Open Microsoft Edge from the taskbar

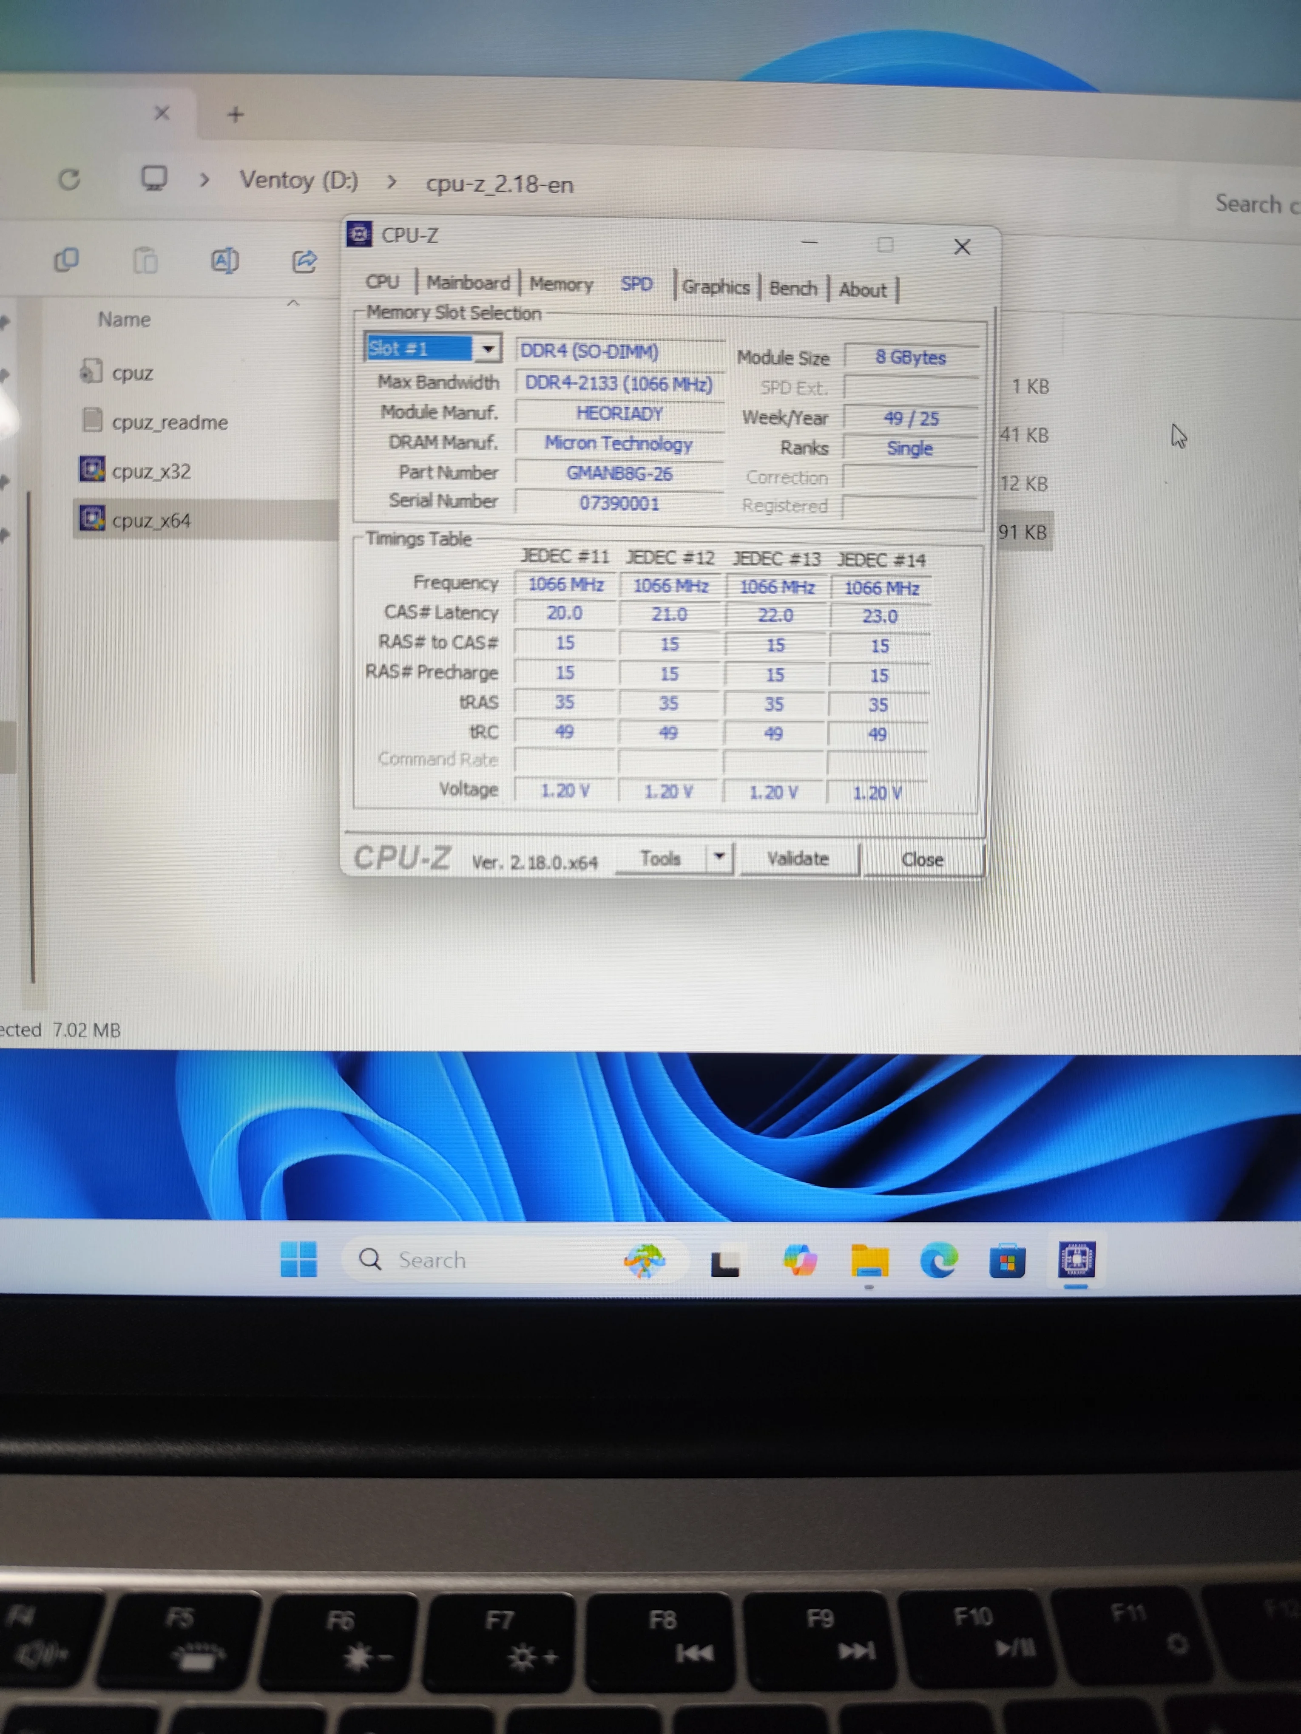coord(939,1261)
